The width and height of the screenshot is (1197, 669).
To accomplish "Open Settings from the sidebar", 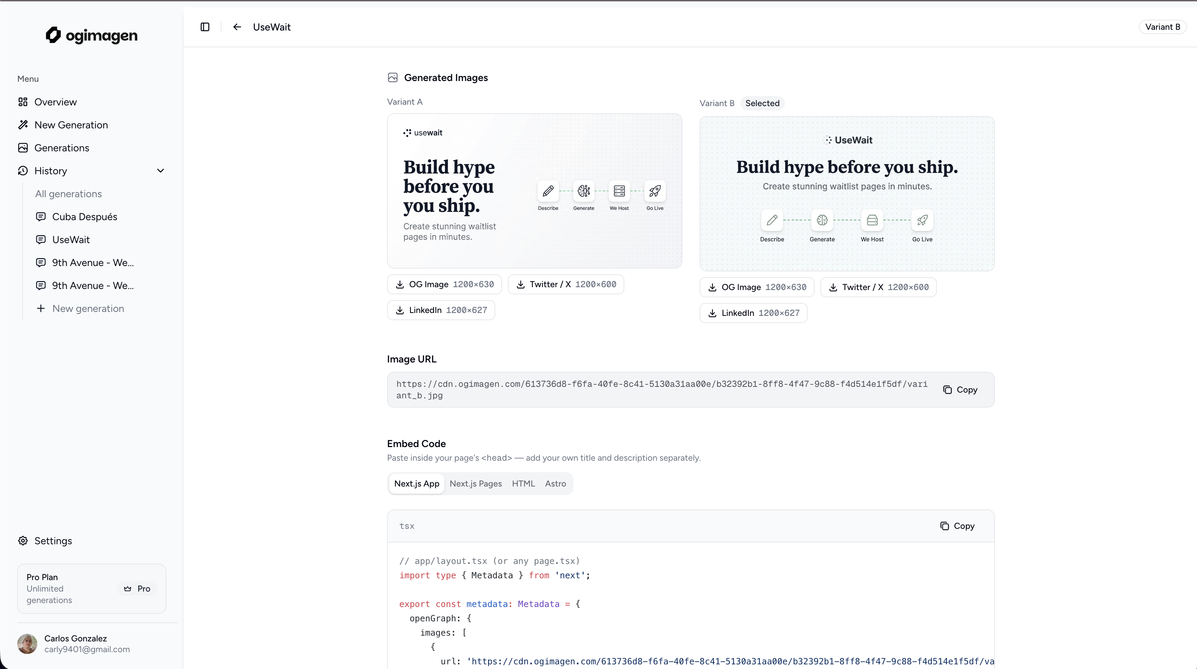I will coord(53,541).
